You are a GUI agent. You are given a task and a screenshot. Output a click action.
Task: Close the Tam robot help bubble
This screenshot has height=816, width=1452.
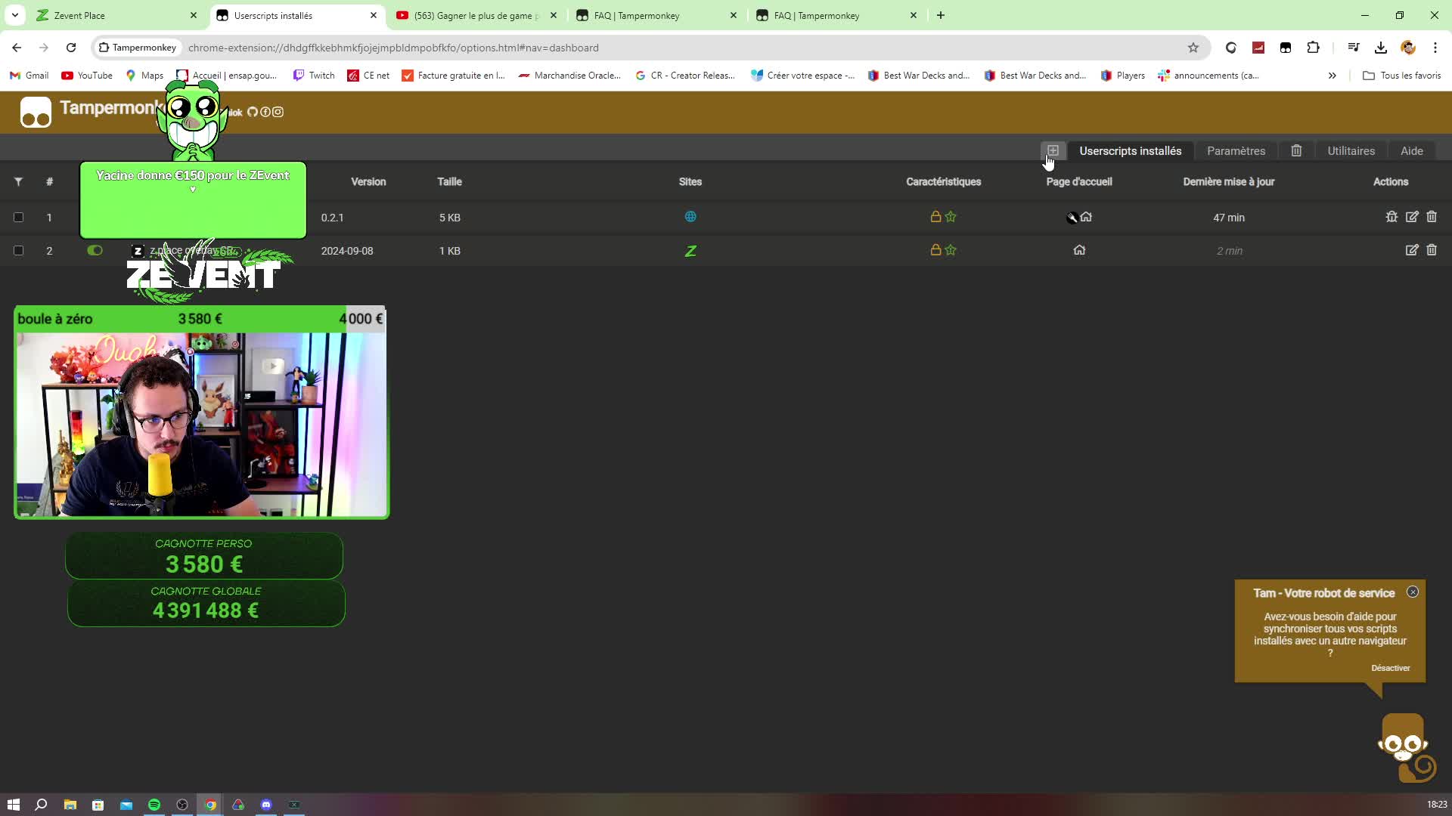(1413, 592)
